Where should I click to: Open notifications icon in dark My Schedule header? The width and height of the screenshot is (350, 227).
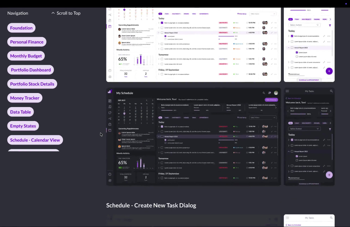pyautogui.click(x=269, y=93)
